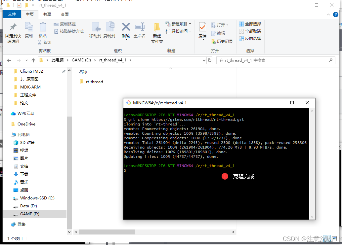The width and height of the screenshot is (342, 245).
Task: Select the rt-thread folder
Action: [x=92, y=82]
